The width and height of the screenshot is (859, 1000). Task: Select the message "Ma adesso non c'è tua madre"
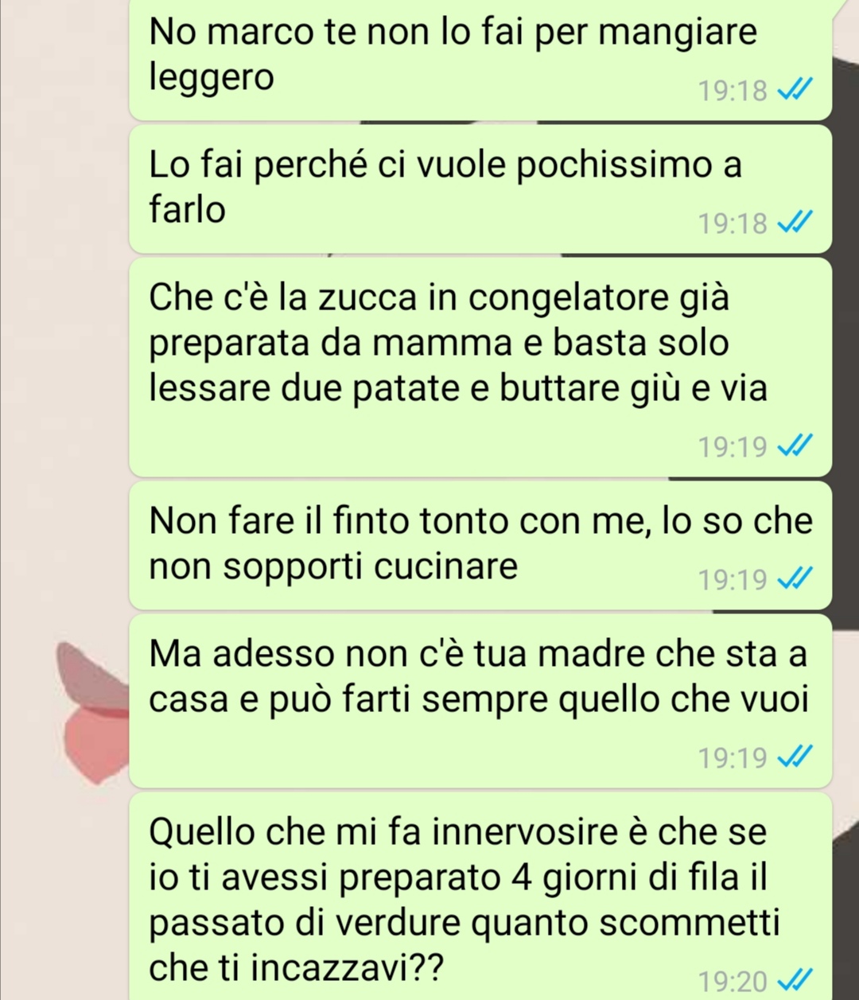(x=480, y=700)
